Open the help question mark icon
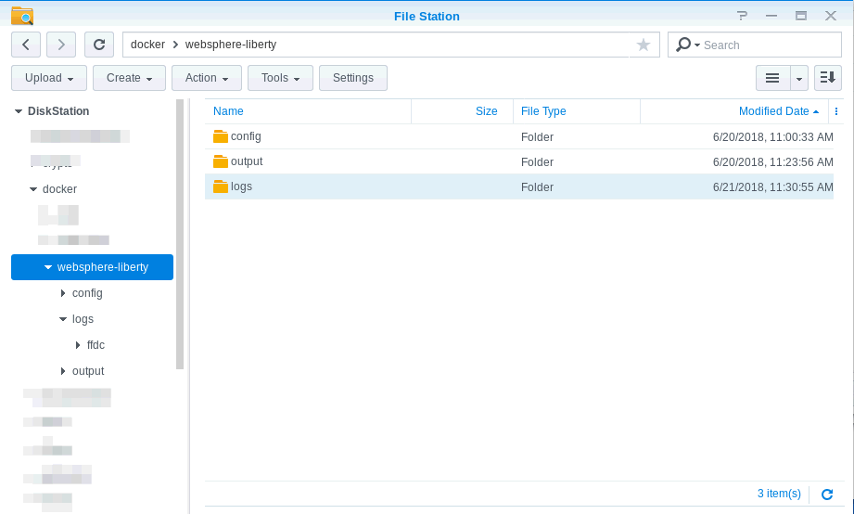Viewport: 854px width, 514px height. [x=742, y=16]
